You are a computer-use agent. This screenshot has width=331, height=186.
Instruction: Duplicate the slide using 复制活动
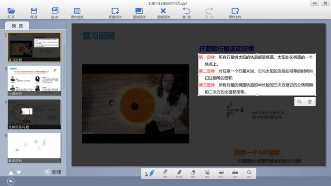pos(139,13)
